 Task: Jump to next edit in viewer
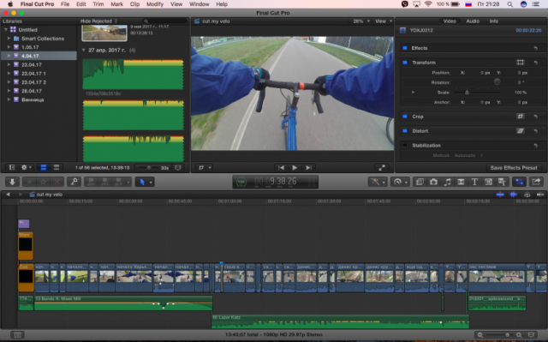coord(308,168)
